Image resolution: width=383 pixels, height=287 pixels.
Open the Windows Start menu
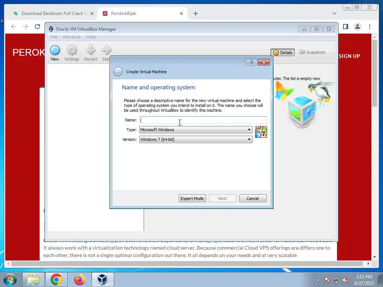point(10,280)
